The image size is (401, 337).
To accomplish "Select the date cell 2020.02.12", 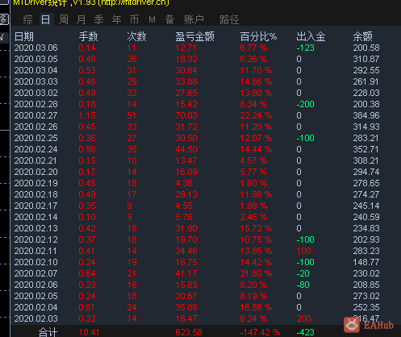I will tap(36, 239).
